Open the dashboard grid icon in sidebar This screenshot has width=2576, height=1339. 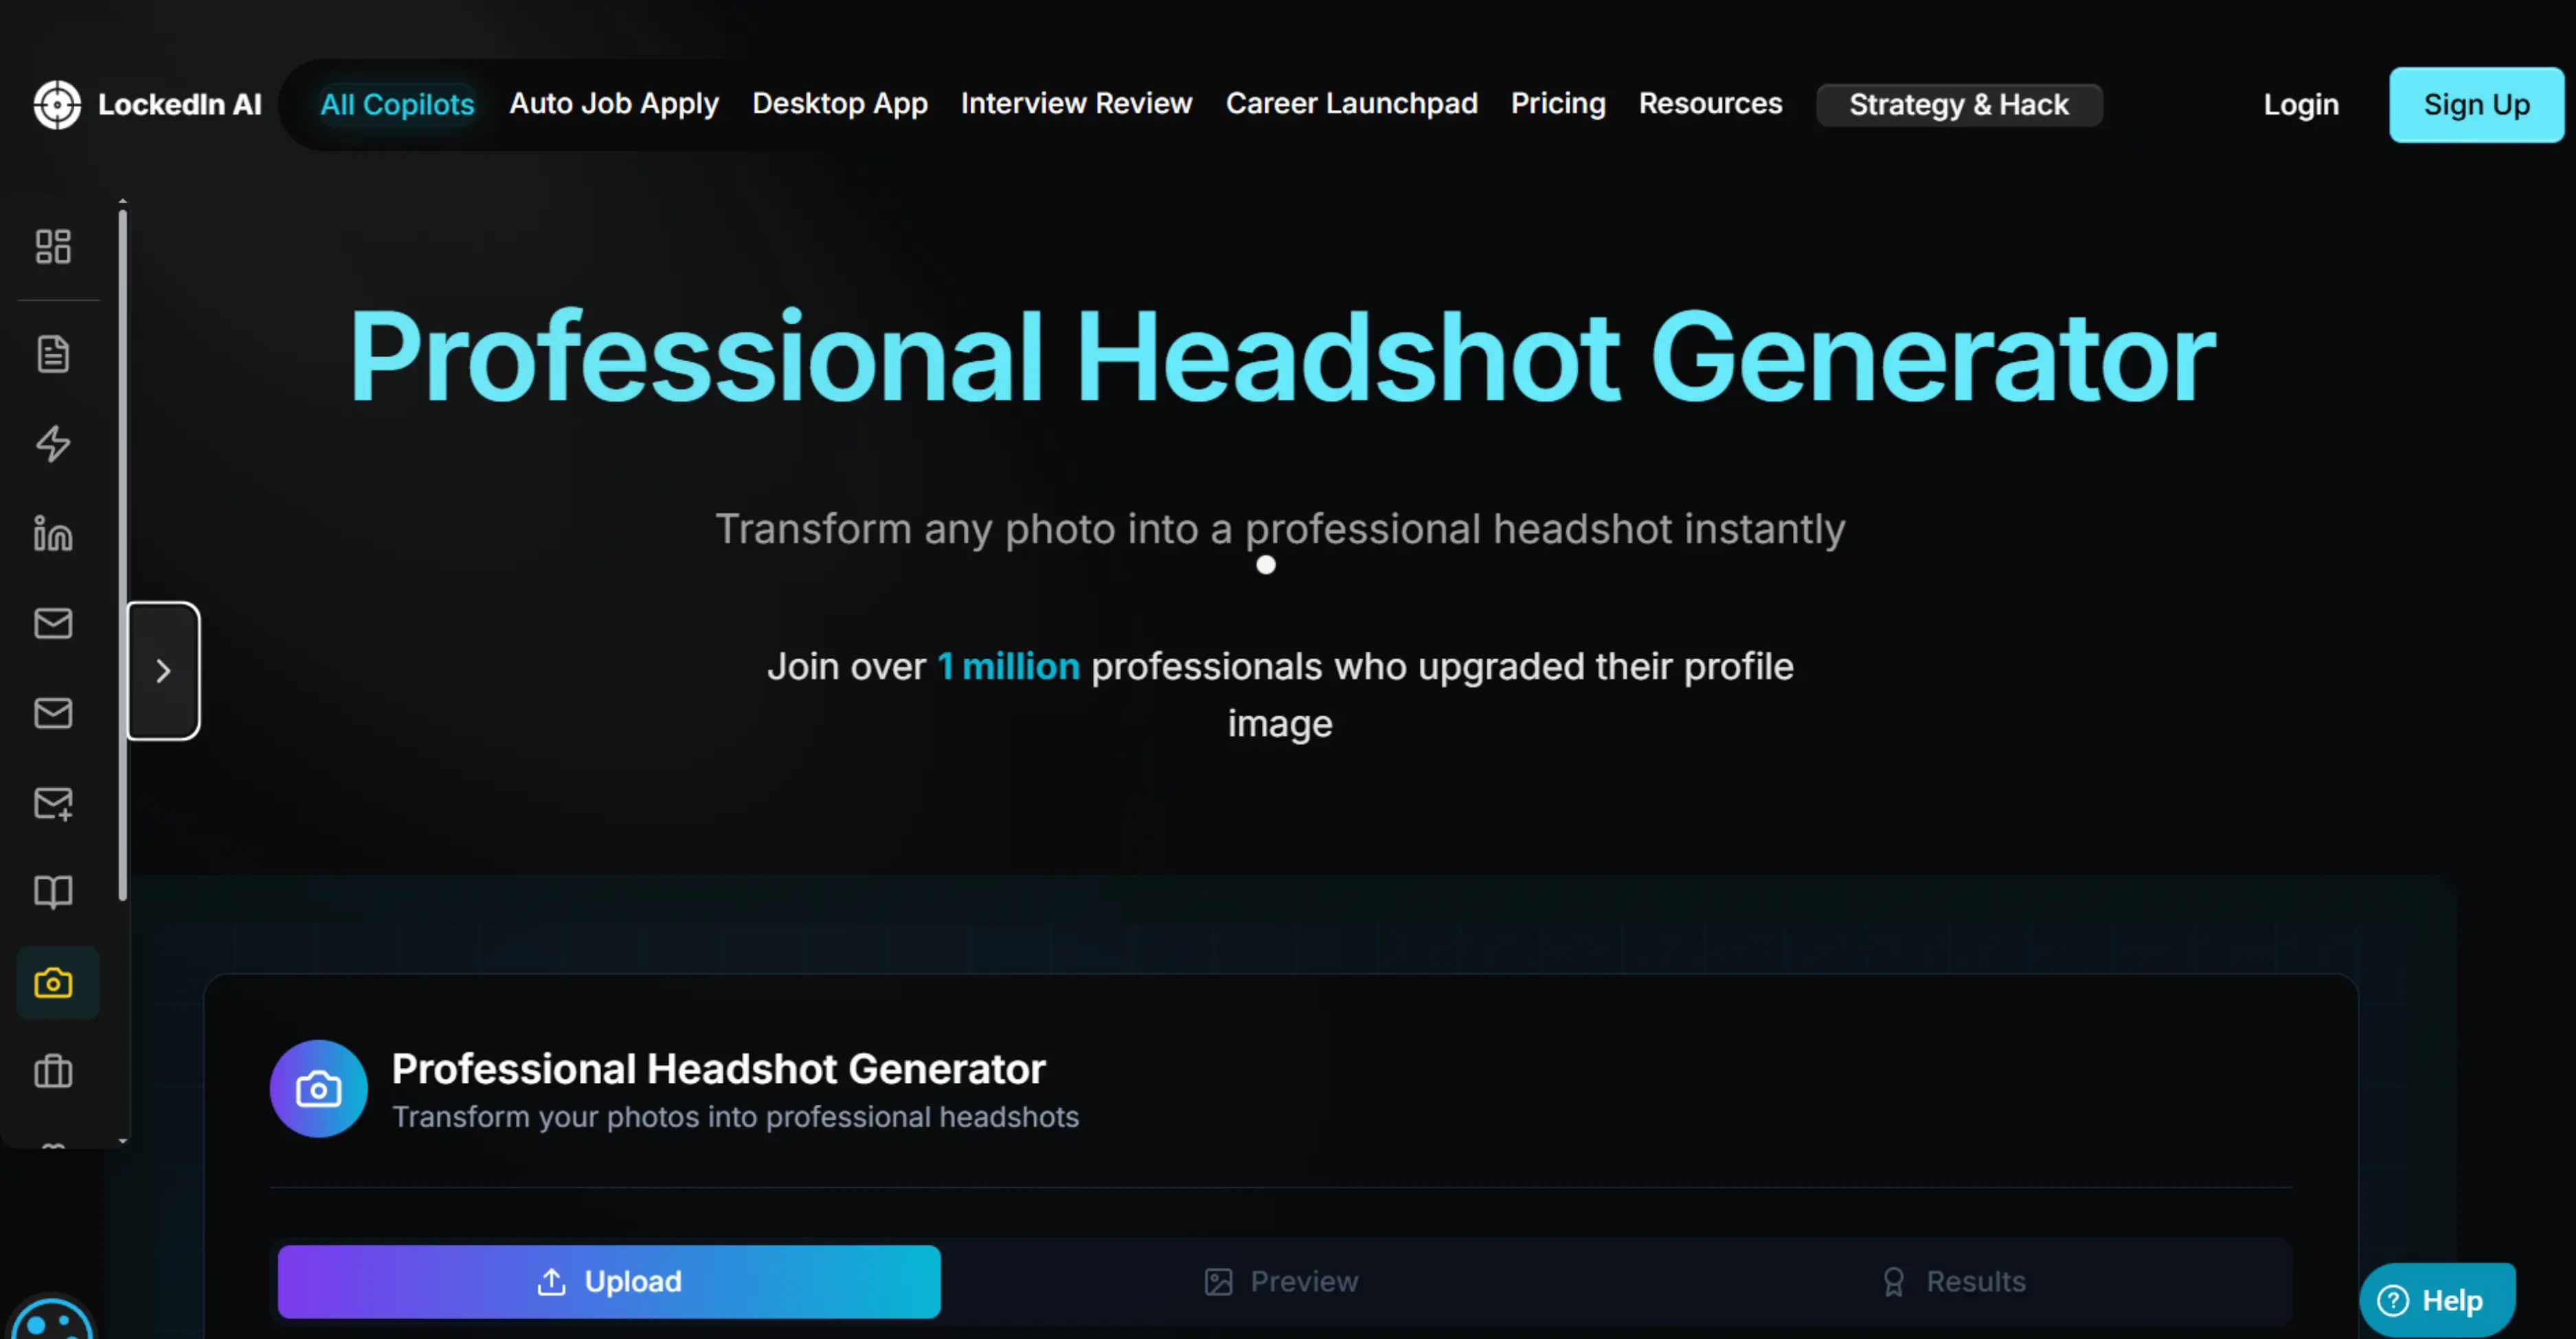(53, 247)
